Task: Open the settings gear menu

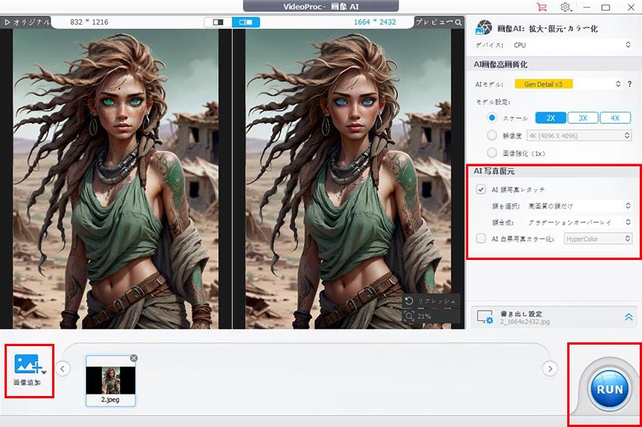Action: click(x=565, y=7)
